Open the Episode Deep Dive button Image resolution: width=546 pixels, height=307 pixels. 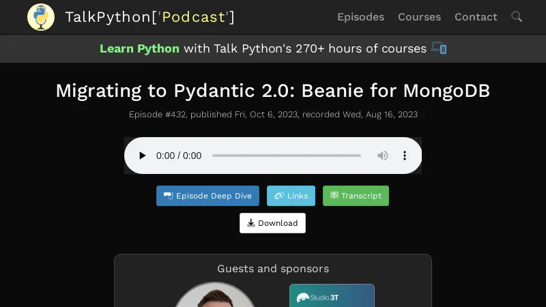click(207, 196)
